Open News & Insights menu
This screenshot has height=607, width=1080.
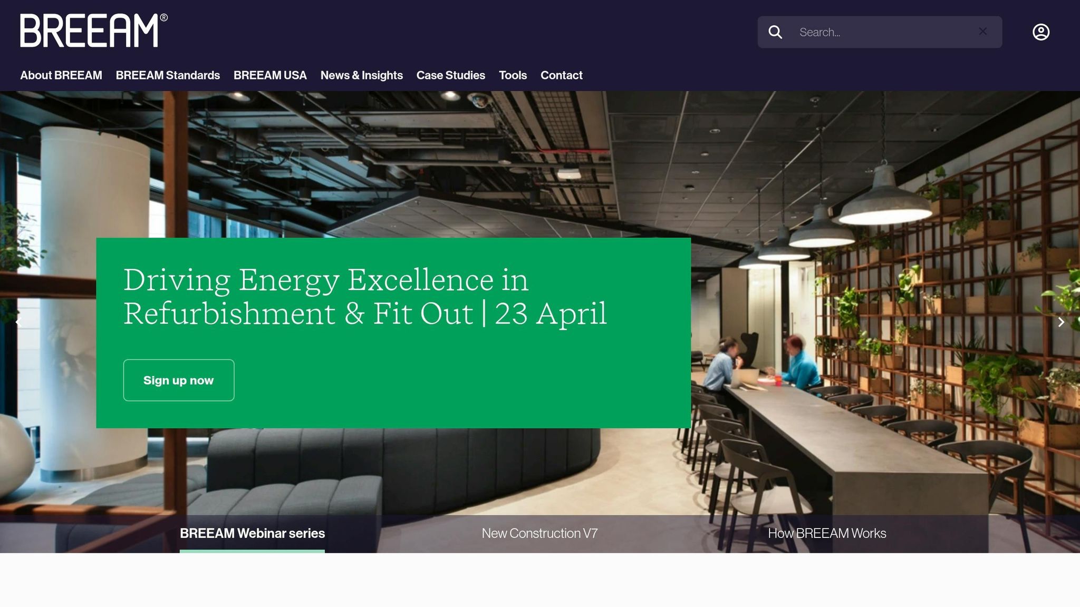pyautogui.click(x=361, y=75)
